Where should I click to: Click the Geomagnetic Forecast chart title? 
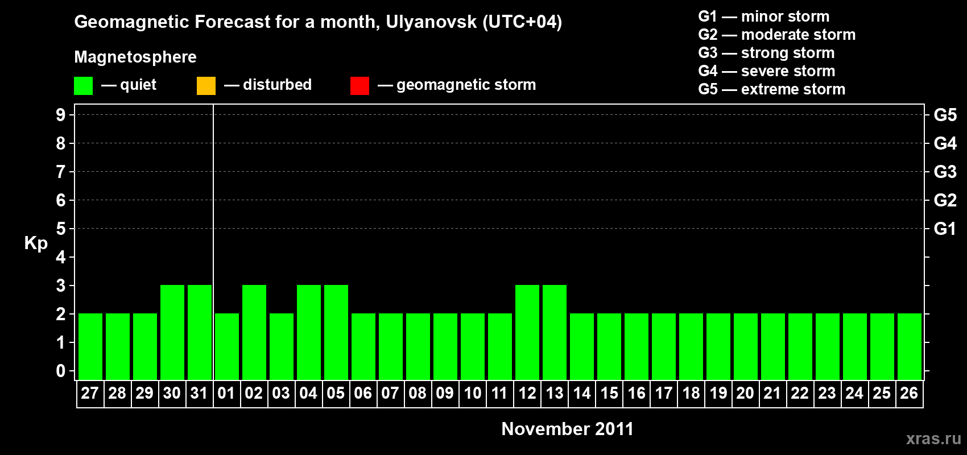(318, 22)
